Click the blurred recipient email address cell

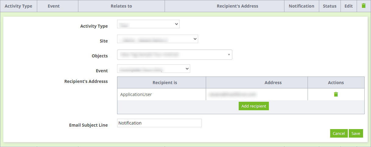257,94
